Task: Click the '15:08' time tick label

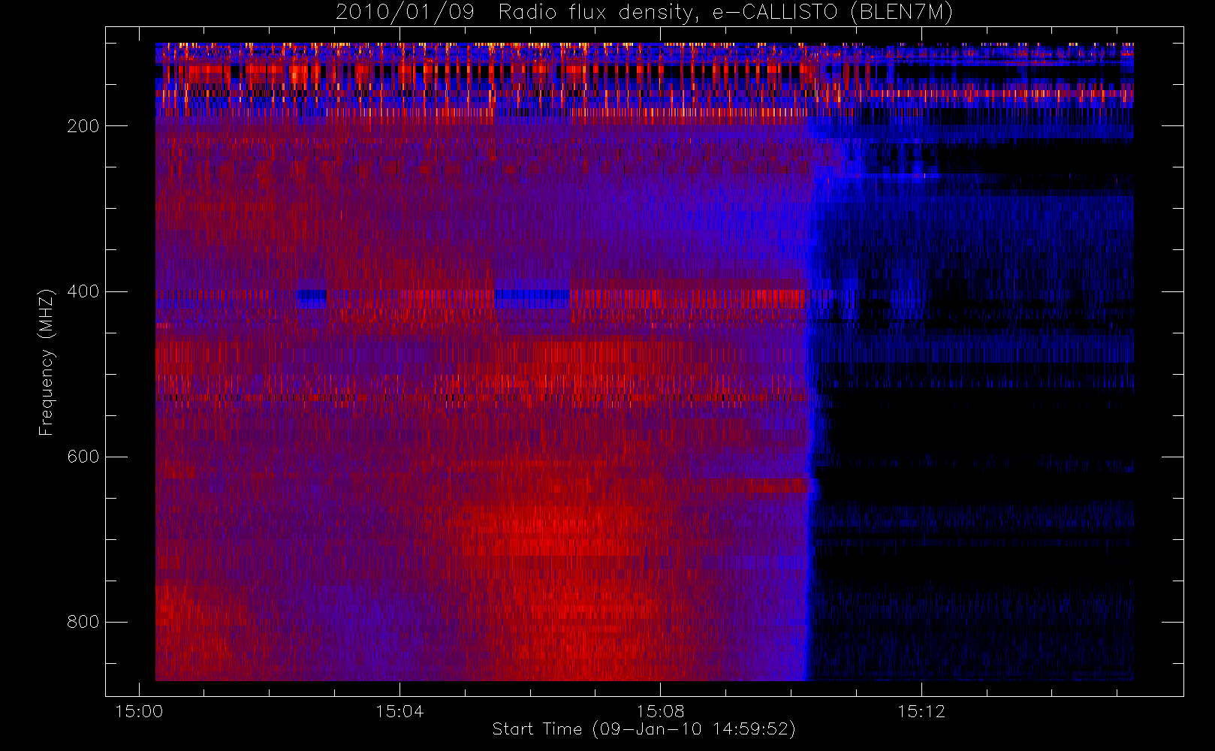Action: (660, 711)
